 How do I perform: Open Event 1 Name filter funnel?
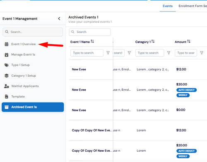[108, 53]
